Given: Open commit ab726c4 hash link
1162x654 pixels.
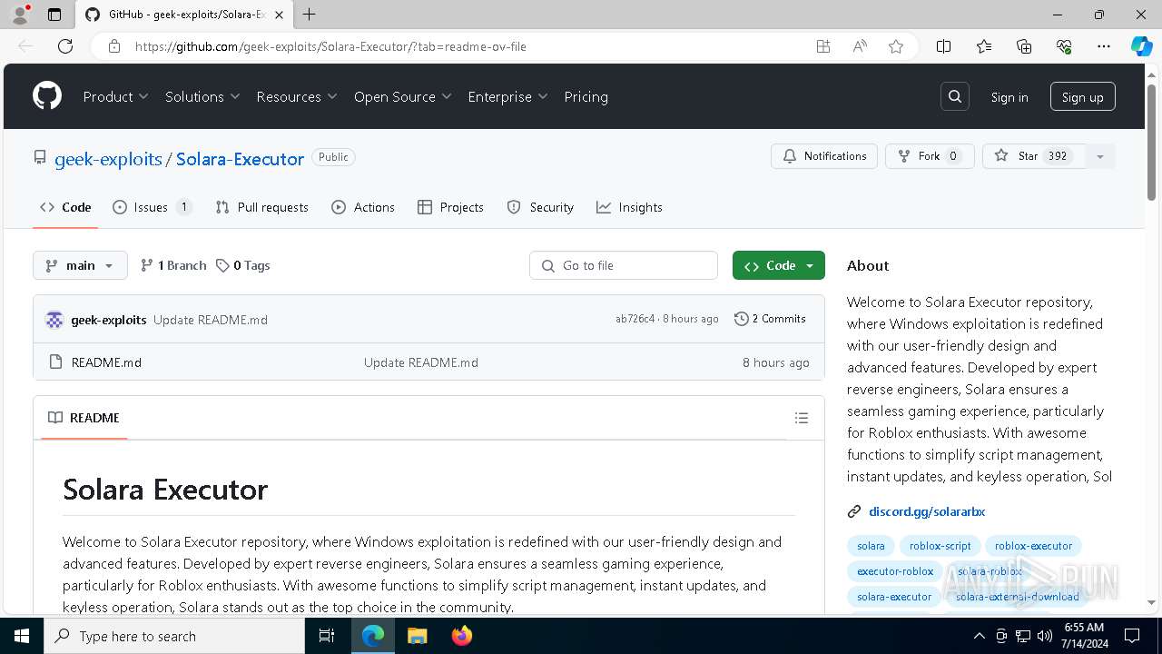Looking at the screenshot, I should pos(635,319).
